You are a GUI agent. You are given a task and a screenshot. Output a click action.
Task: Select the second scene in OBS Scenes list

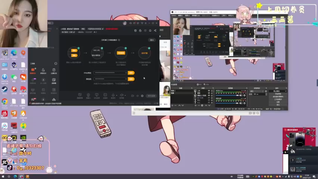click(x=182, y=93)
